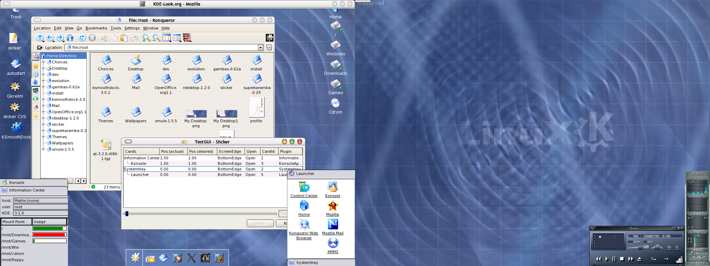Click the Go button beside the location bar
Screen dimensions: 710x266
(x=269, y=47)
